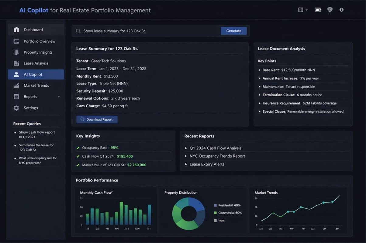The height and width of the screenshot is (243, 366).
Task: Click the Lease Analysis sidebar icon
Action: click(x=16, y=63)
